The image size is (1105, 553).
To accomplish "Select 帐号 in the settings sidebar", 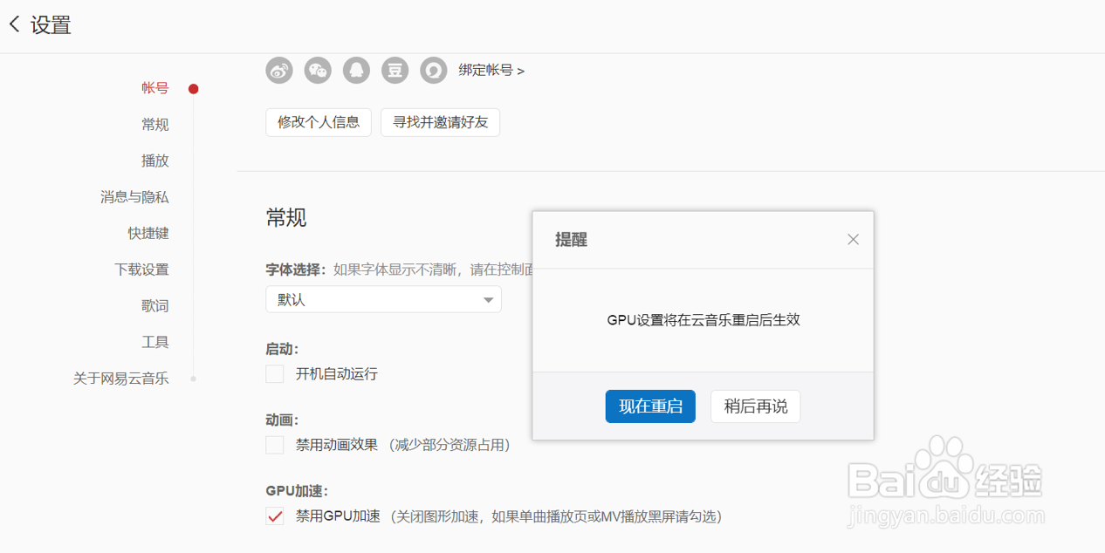I will pyautogui.click(x=155, y=88).
